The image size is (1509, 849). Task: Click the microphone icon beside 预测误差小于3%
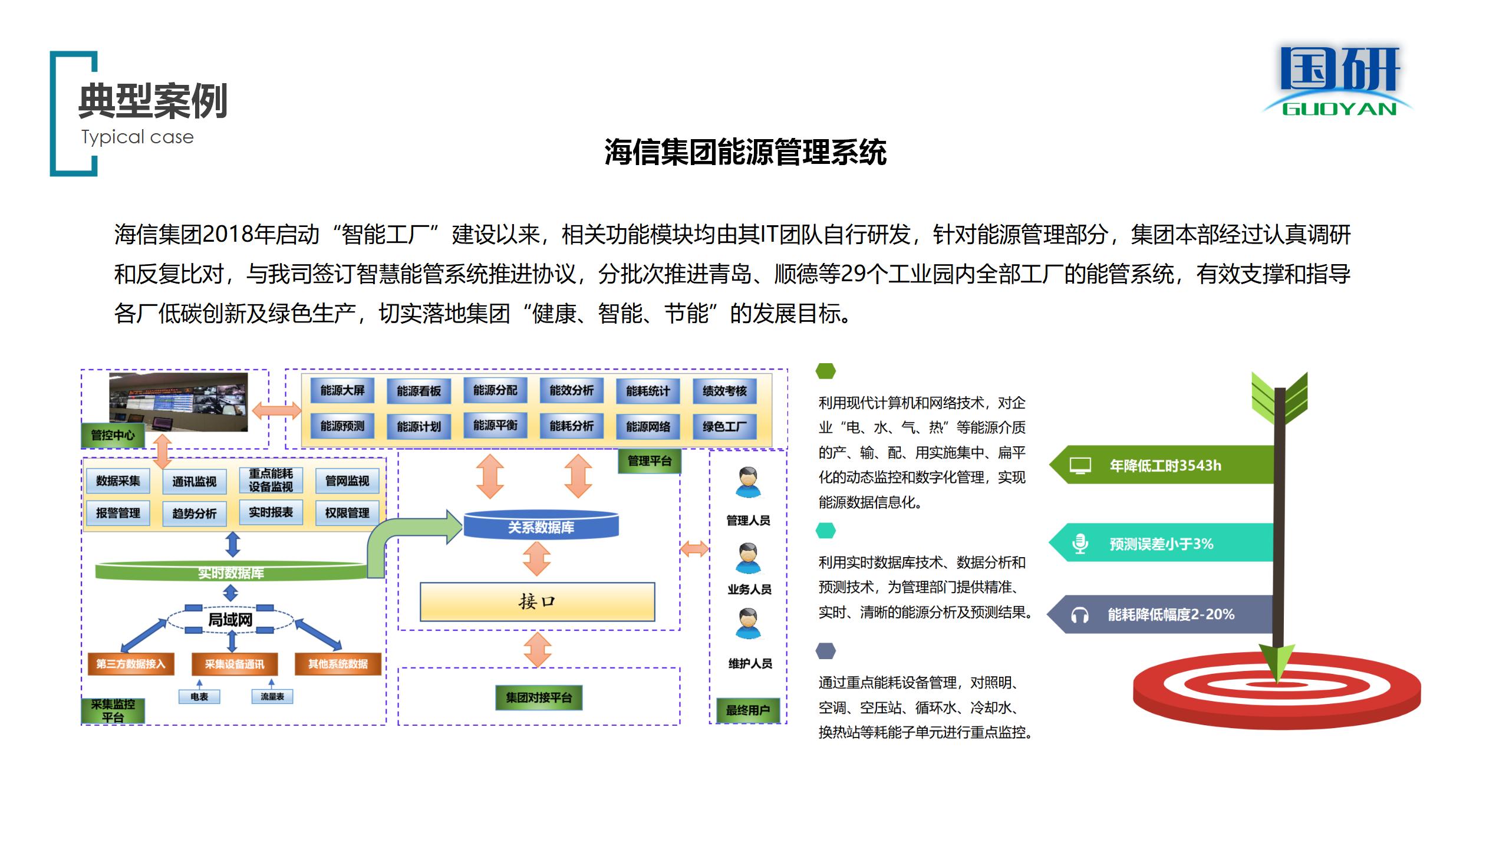[1080, 543]
